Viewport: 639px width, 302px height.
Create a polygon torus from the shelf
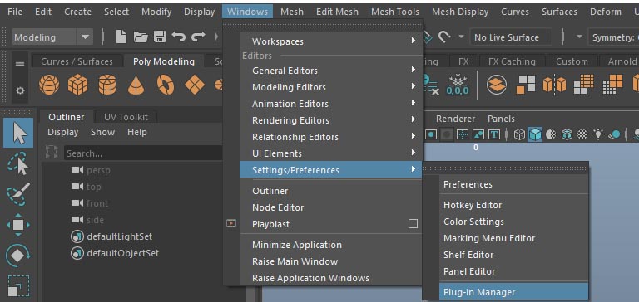point(166,85)
